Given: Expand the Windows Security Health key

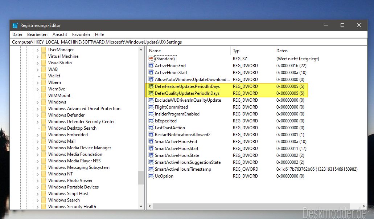Looking at the screenshot, I should coord(37,207).
